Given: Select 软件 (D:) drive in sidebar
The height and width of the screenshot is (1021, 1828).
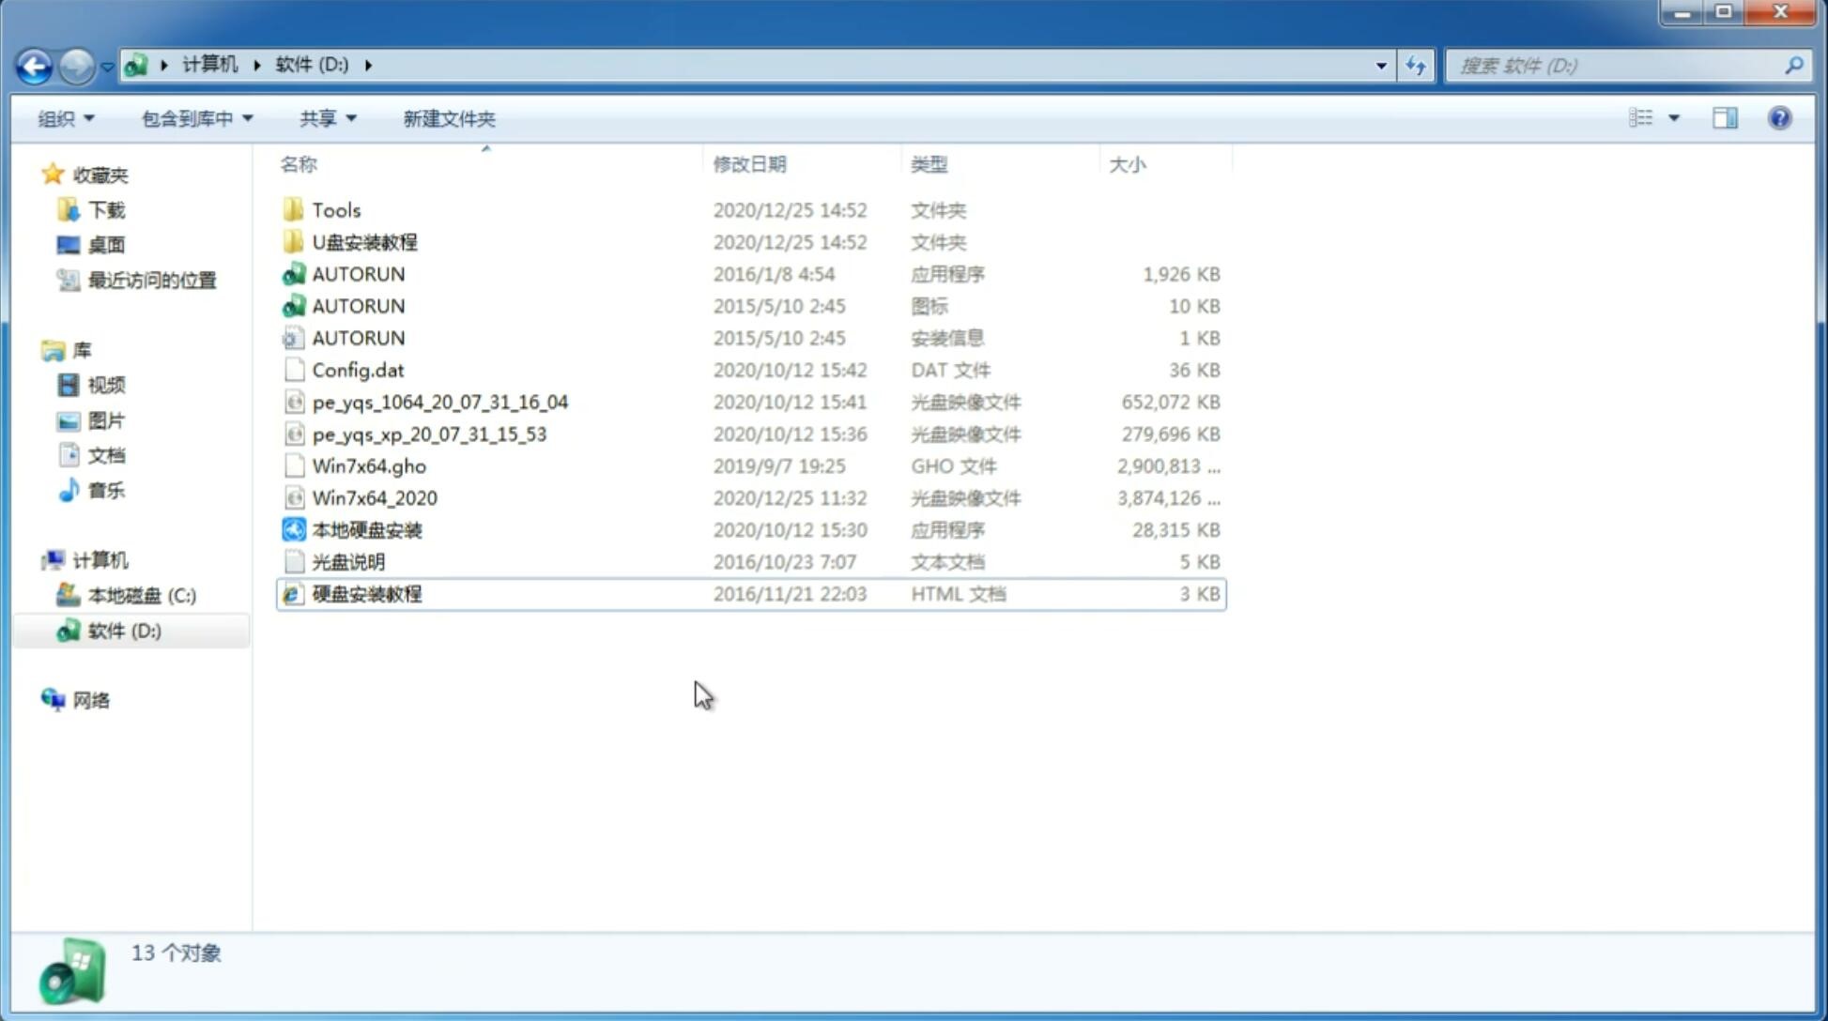Looking at the screenshot, I should [x=123, y=631].
